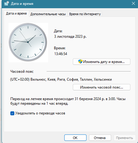Click the Date and Time title bar icon

(7, 4)
